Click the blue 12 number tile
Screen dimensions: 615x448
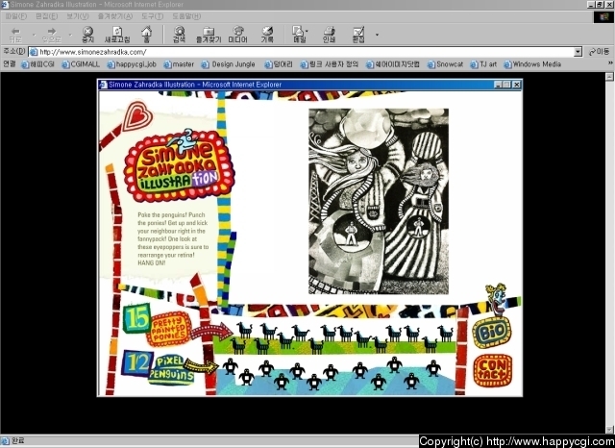click(x=135, y=362)
